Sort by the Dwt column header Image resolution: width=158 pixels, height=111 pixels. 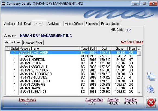coord(104,49)
